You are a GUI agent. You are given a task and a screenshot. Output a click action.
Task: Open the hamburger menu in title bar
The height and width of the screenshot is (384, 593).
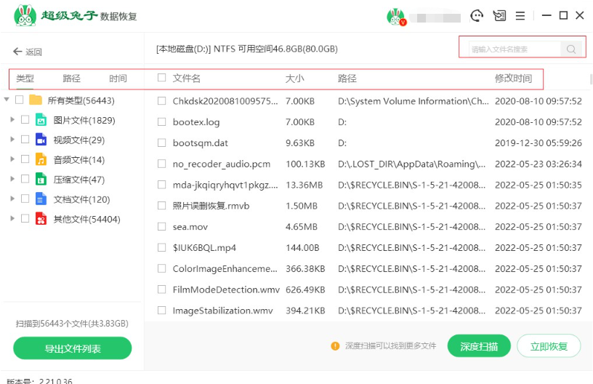click(x=520, y=15)
